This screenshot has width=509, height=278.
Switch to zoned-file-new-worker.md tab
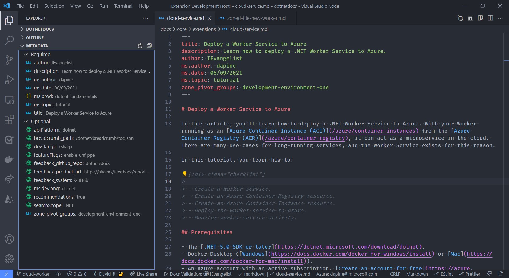tap(256, 18)
